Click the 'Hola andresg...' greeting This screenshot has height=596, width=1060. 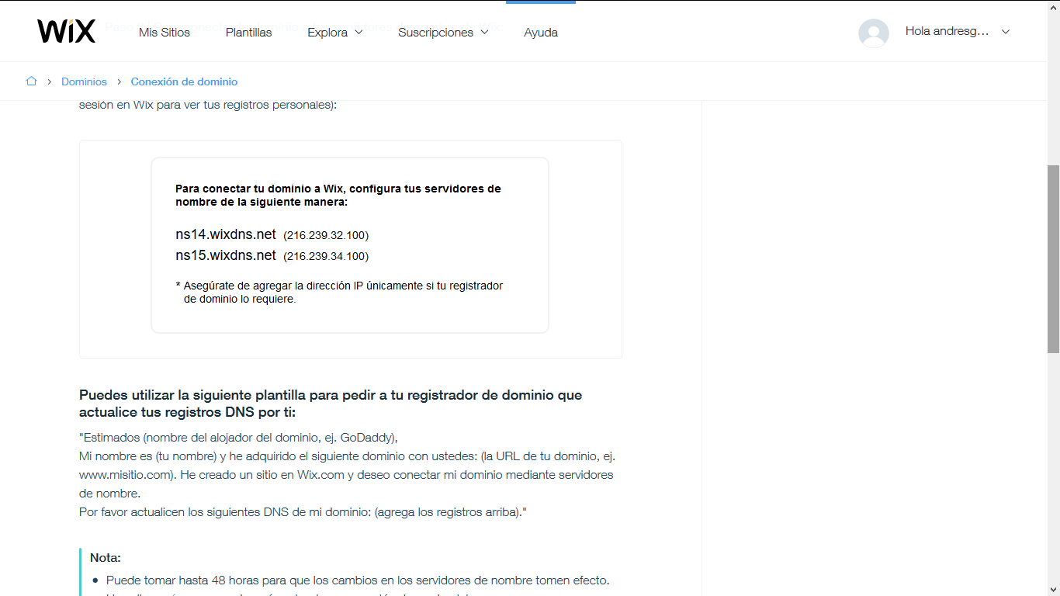tap(947, 32)
